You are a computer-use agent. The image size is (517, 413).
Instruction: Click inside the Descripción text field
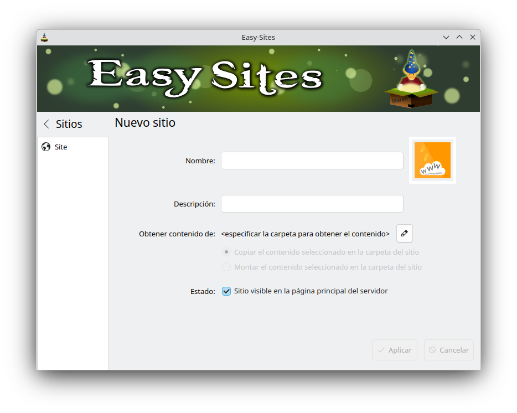(312, 203)
